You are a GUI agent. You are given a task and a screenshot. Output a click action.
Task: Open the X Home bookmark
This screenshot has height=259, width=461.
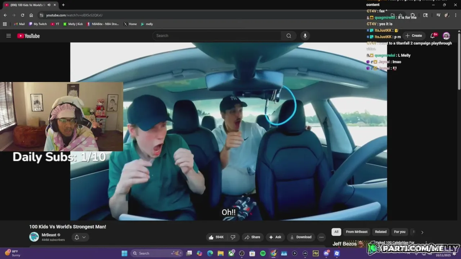130,24
